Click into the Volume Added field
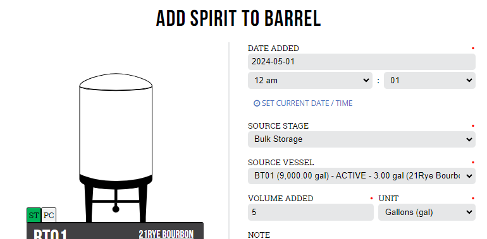The image size is (487, 239). pos(311,213)
